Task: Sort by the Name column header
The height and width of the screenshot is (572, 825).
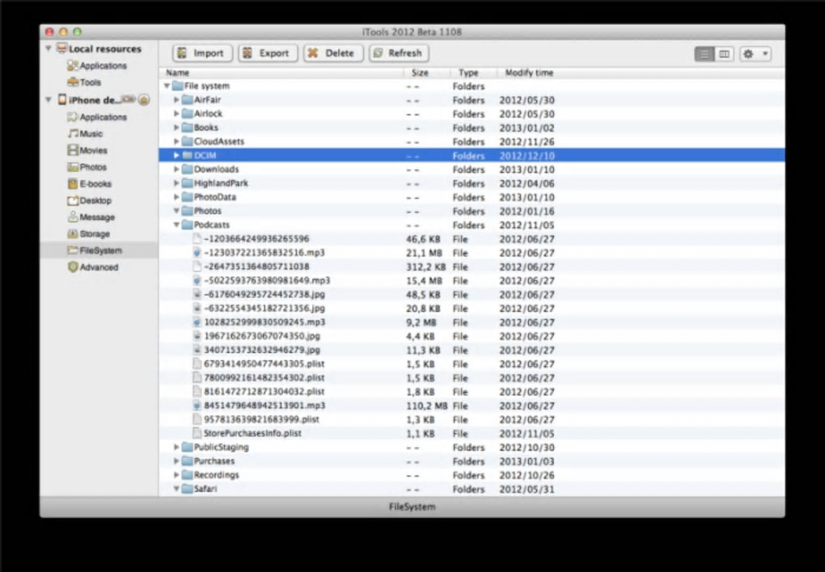Action: click(x=281, y=73)
